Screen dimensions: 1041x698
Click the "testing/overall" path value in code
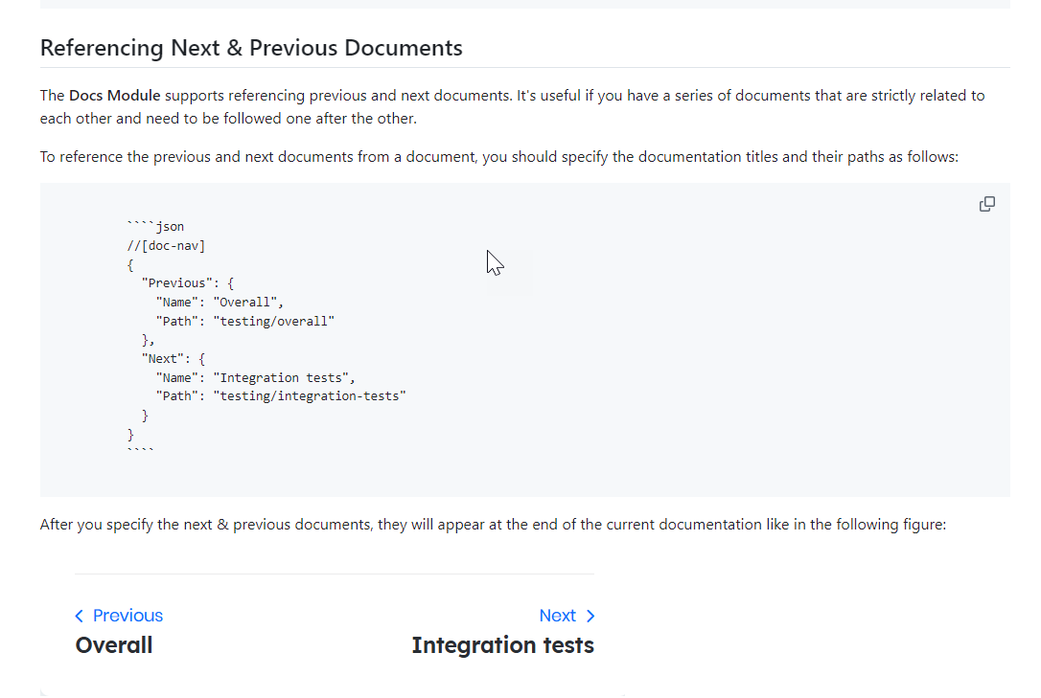274,321
